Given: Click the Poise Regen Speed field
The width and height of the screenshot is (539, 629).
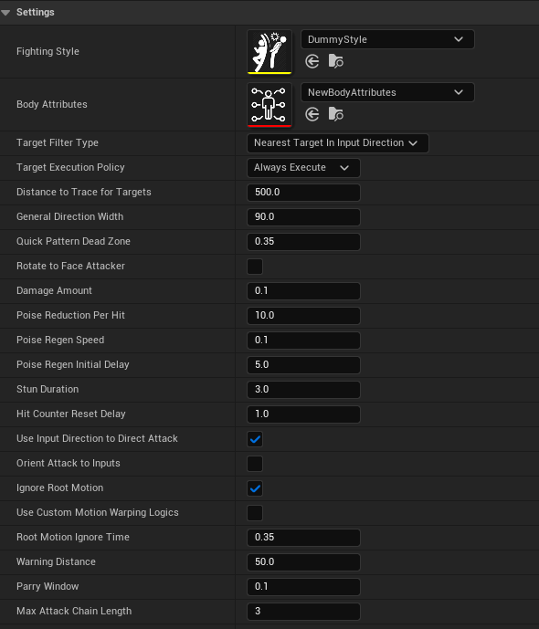Looking at the screenshot, I should [x=303, y=341].
